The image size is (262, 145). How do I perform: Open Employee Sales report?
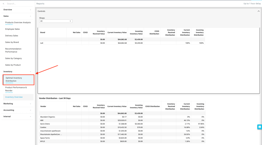tap(13, 29)
